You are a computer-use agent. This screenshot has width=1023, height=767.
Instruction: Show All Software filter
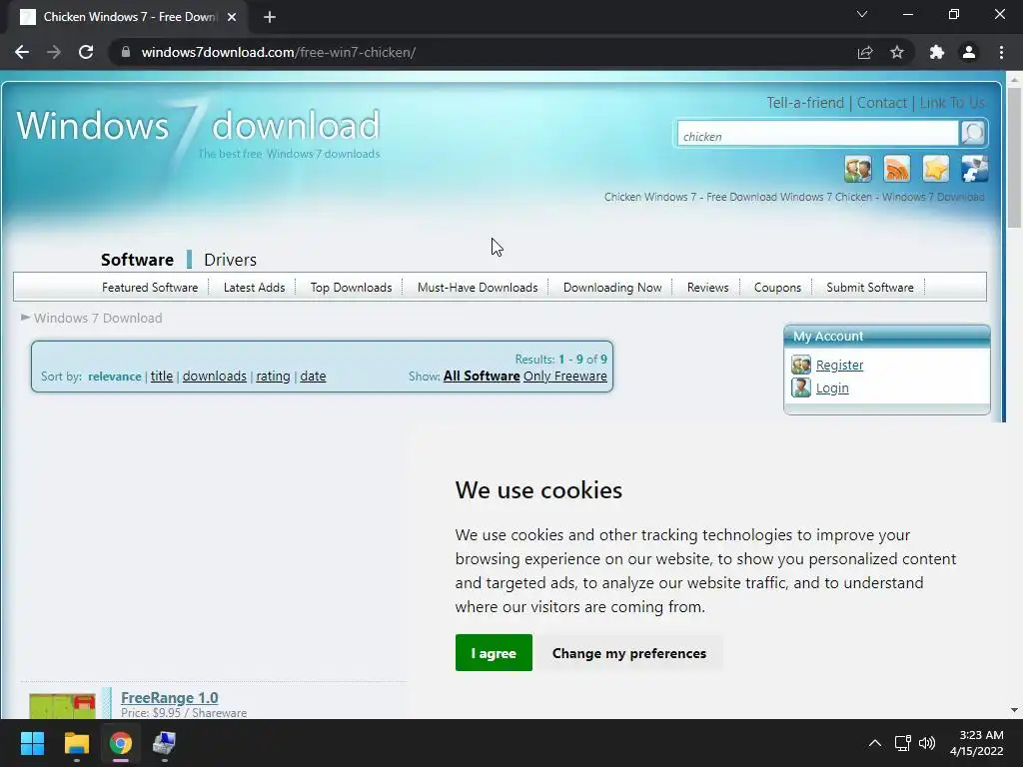pyautogui.click(x=482, y=377)
